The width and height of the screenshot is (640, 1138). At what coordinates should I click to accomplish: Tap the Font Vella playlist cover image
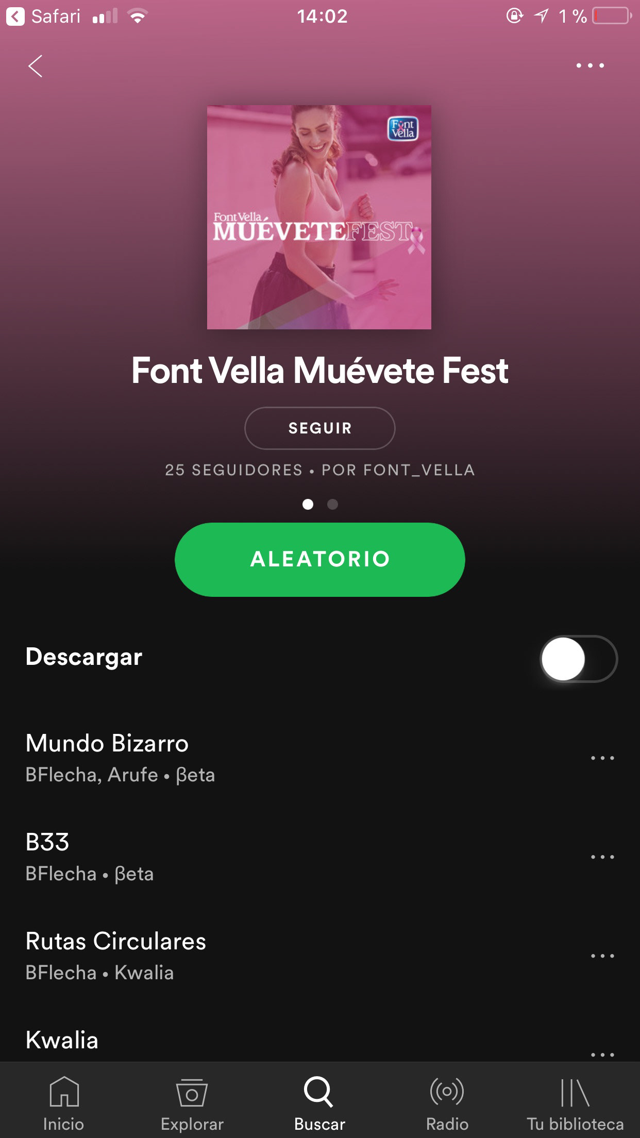[x=319, y=217]
